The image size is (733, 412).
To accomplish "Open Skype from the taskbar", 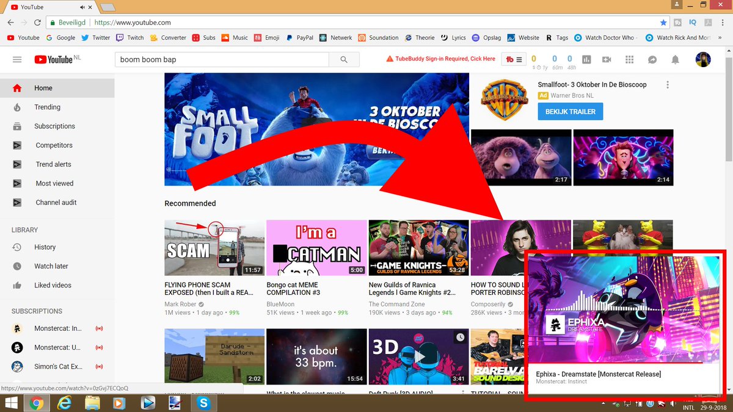I will tap(203, 403).
